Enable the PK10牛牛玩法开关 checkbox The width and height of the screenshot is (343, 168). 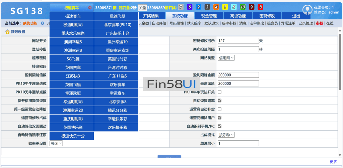220,92
